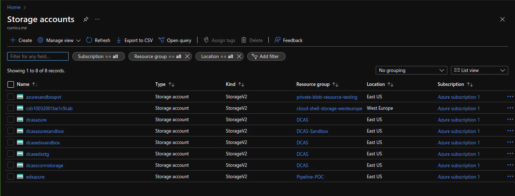Open row menu for dcasazure
The image size is (515, 196).
(510, 119)
